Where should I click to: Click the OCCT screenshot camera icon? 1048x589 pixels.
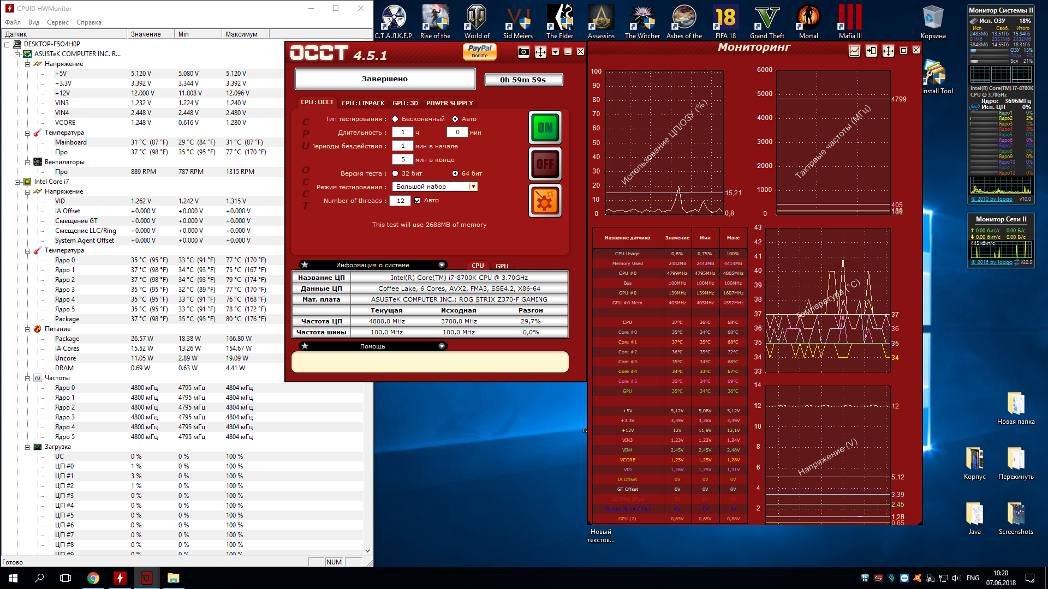[523, 52]
